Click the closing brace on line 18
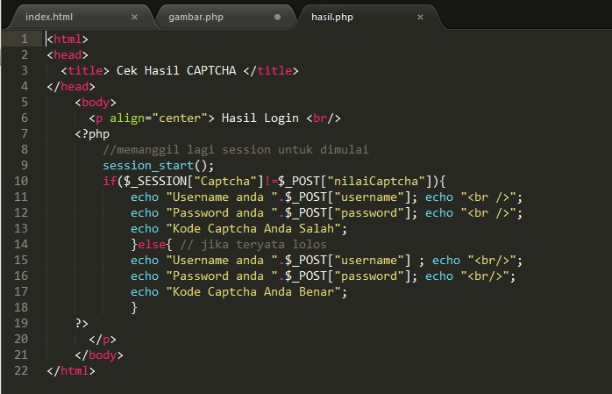Image resolution: width=612 pixels, height=394 pixels. (x=134, y=308)
